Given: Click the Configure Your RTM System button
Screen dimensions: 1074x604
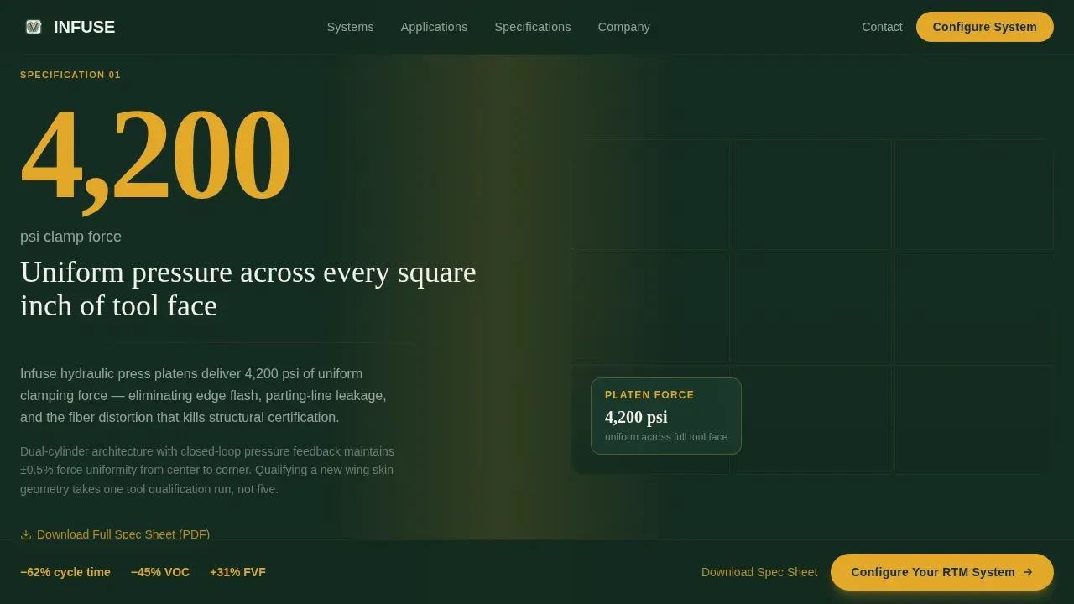Looking at the screenshot, I should (x=942, y=572).
